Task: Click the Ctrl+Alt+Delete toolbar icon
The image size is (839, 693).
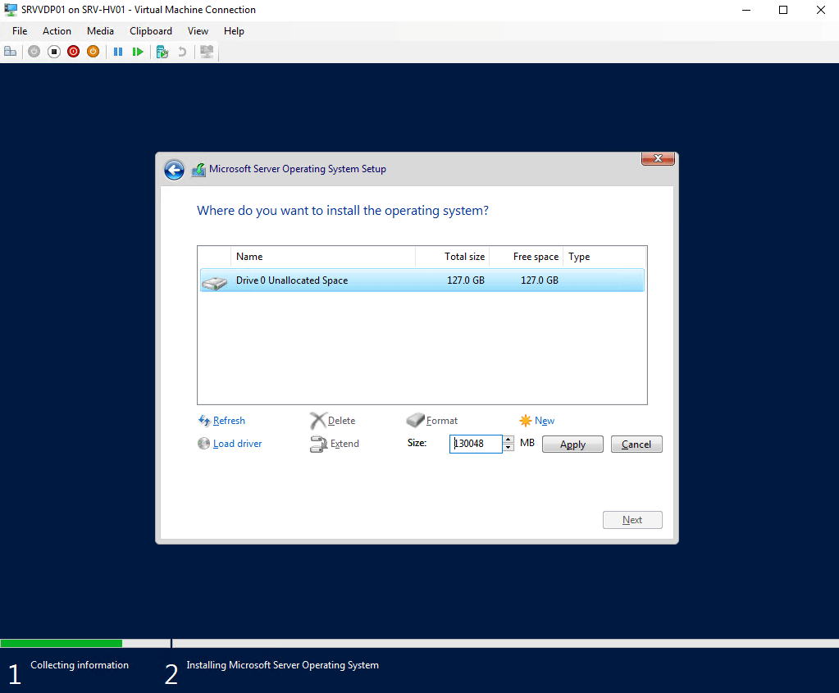Action: tap(11, 52)
